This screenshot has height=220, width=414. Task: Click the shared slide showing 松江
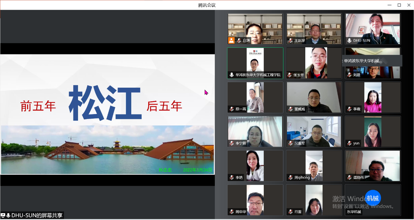[x=107, y=114]
